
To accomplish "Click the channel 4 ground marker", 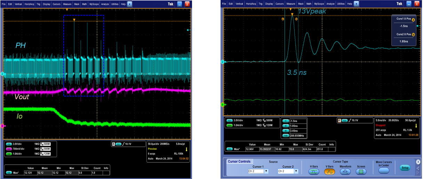I will pyautogui.click(x=223, y=104).
